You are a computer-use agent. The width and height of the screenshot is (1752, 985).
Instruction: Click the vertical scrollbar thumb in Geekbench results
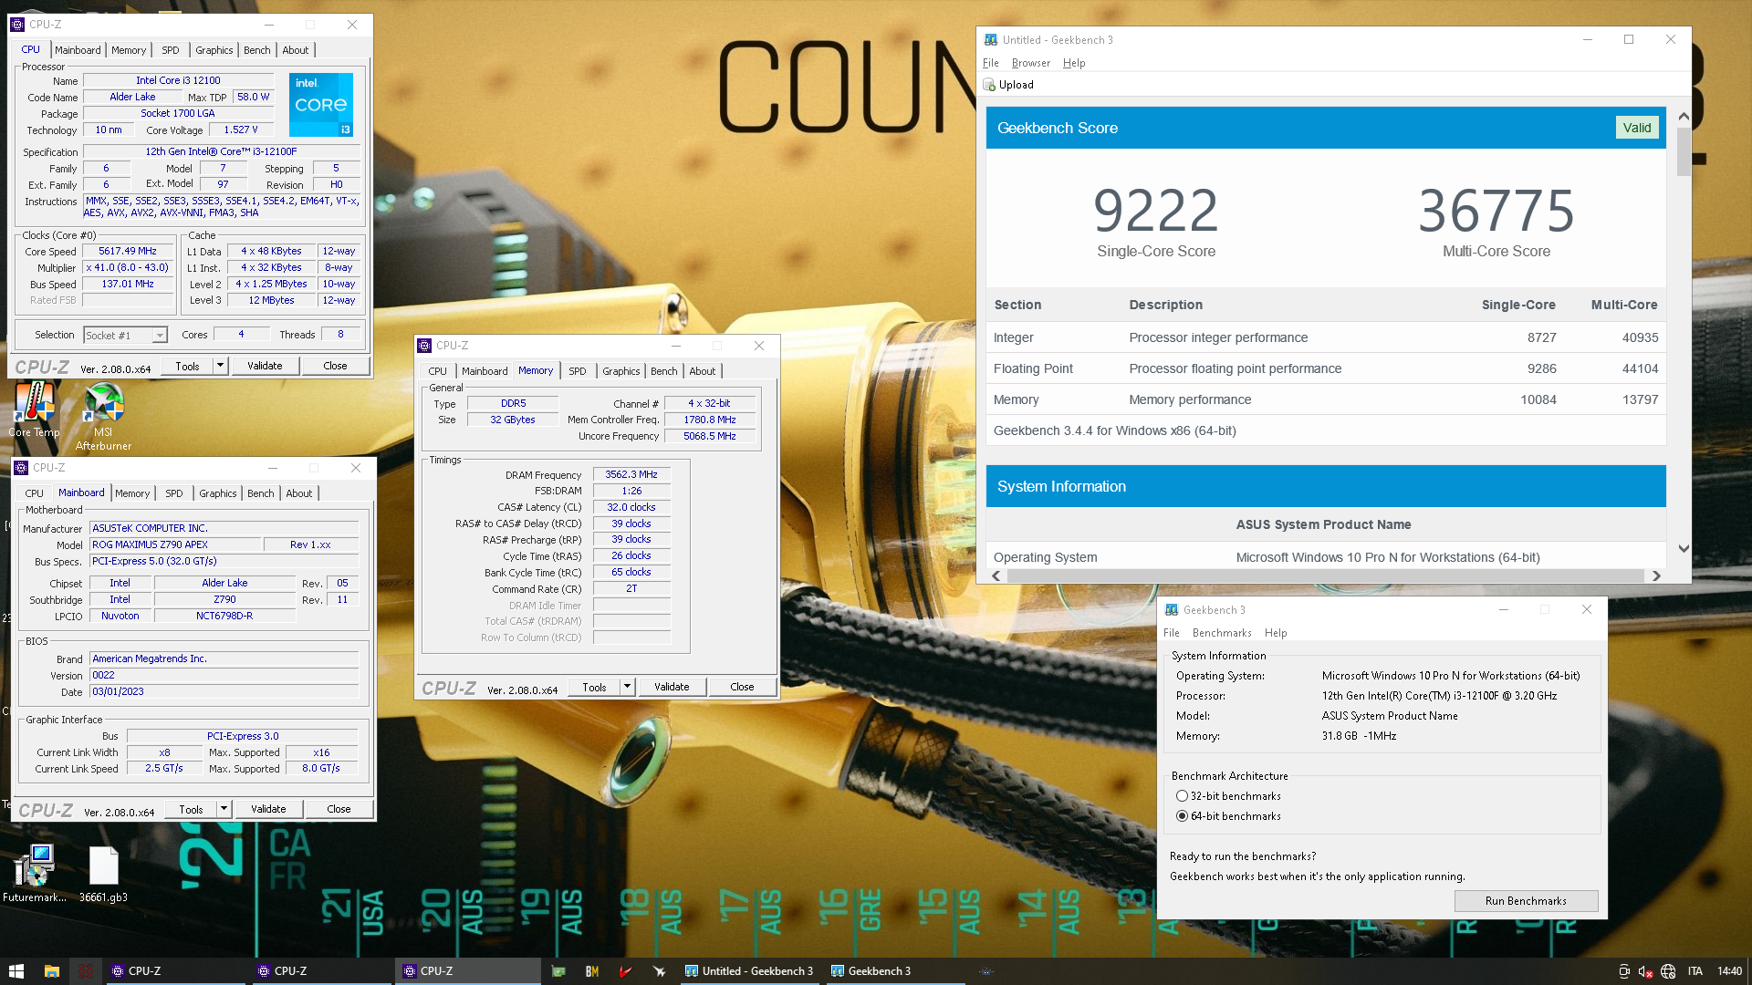[1684, 150]
